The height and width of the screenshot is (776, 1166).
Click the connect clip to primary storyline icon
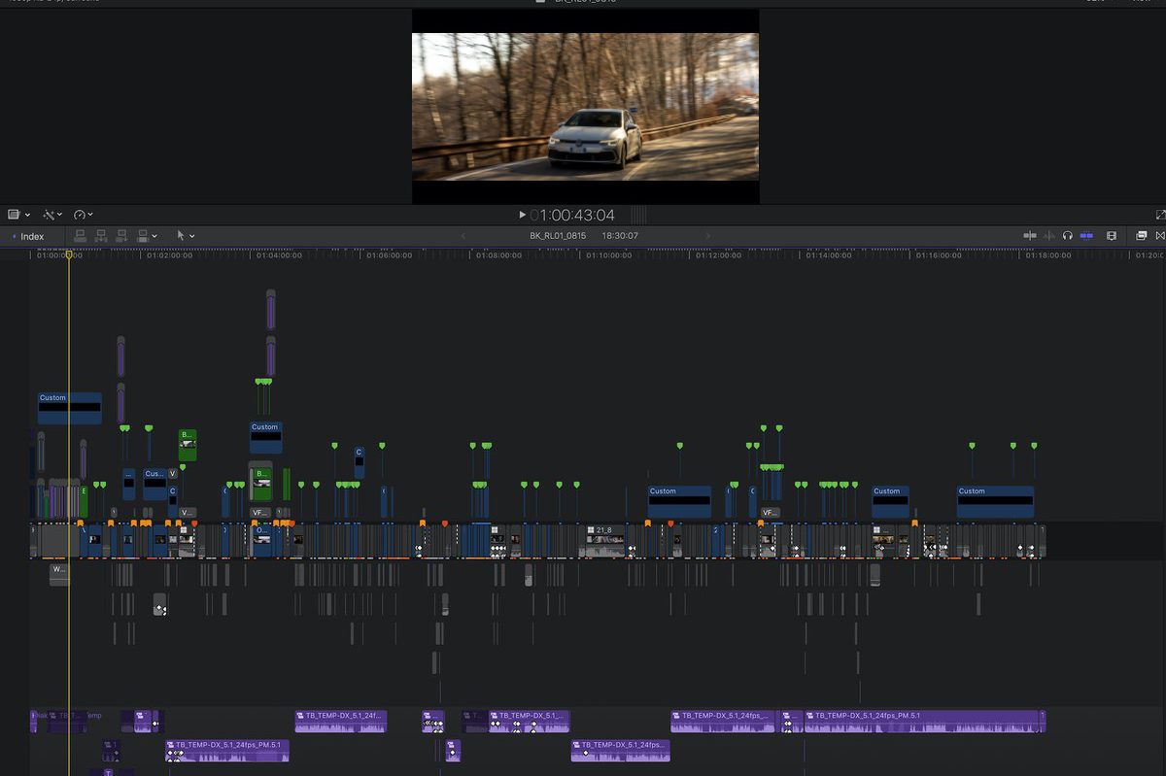[81, 236]
